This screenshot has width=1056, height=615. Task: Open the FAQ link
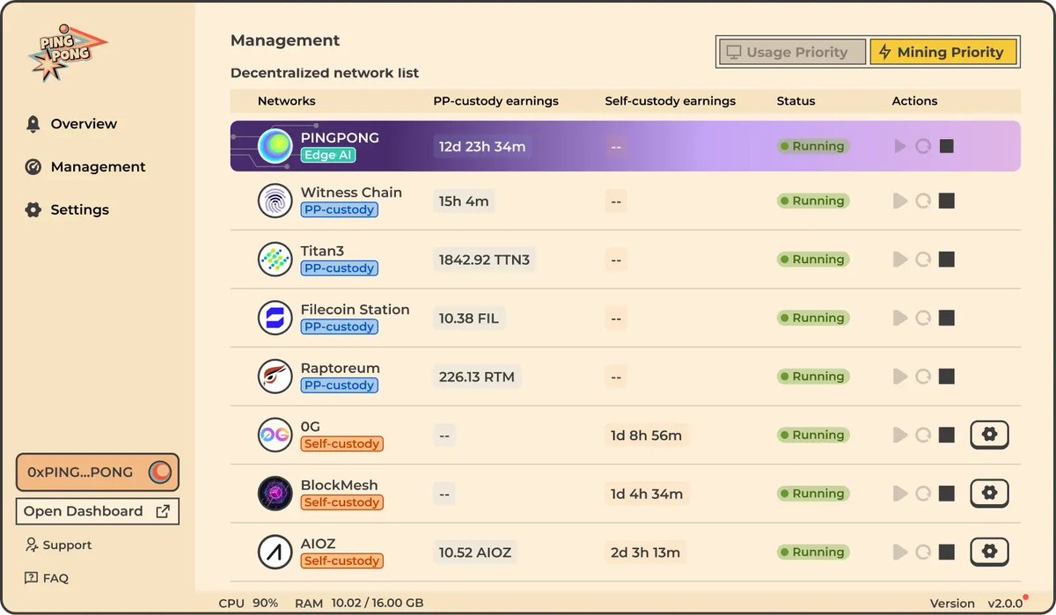click(x=47, y=578)
